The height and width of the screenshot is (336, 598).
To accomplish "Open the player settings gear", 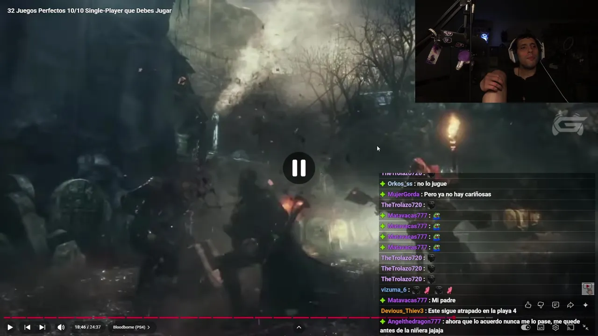I will point(555,327).
